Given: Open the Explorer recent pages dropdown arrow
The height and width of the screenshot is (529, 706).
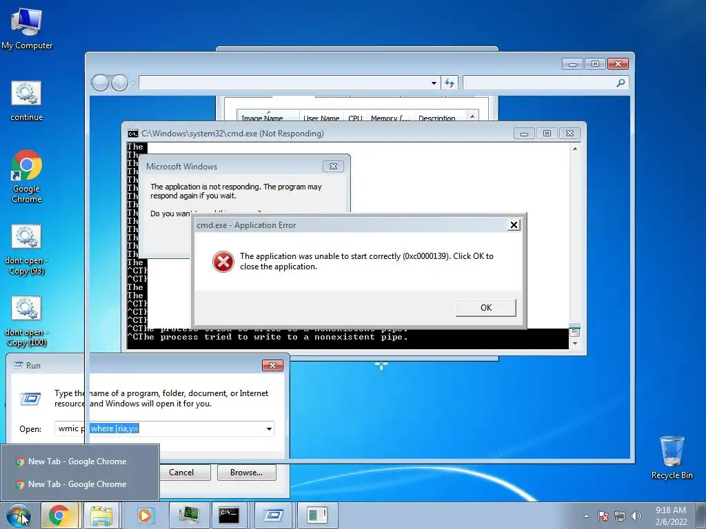Looking at the screenshot, I should tap(133, 83).
